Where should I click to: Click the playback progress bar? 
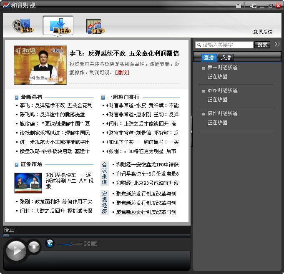[x=97, y=236]
